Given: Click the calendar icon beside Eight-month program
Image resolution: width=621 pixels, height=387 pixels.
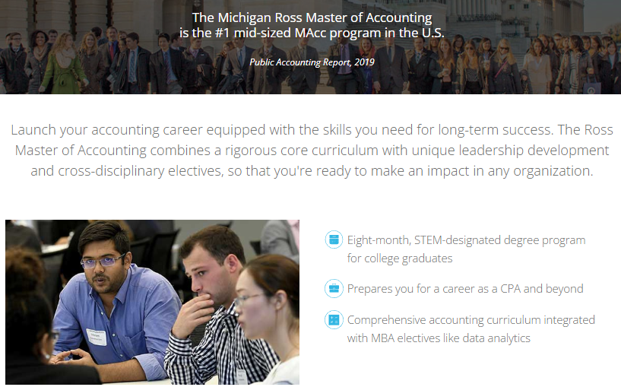Looking at the screenshot, I should pos(334,239).
